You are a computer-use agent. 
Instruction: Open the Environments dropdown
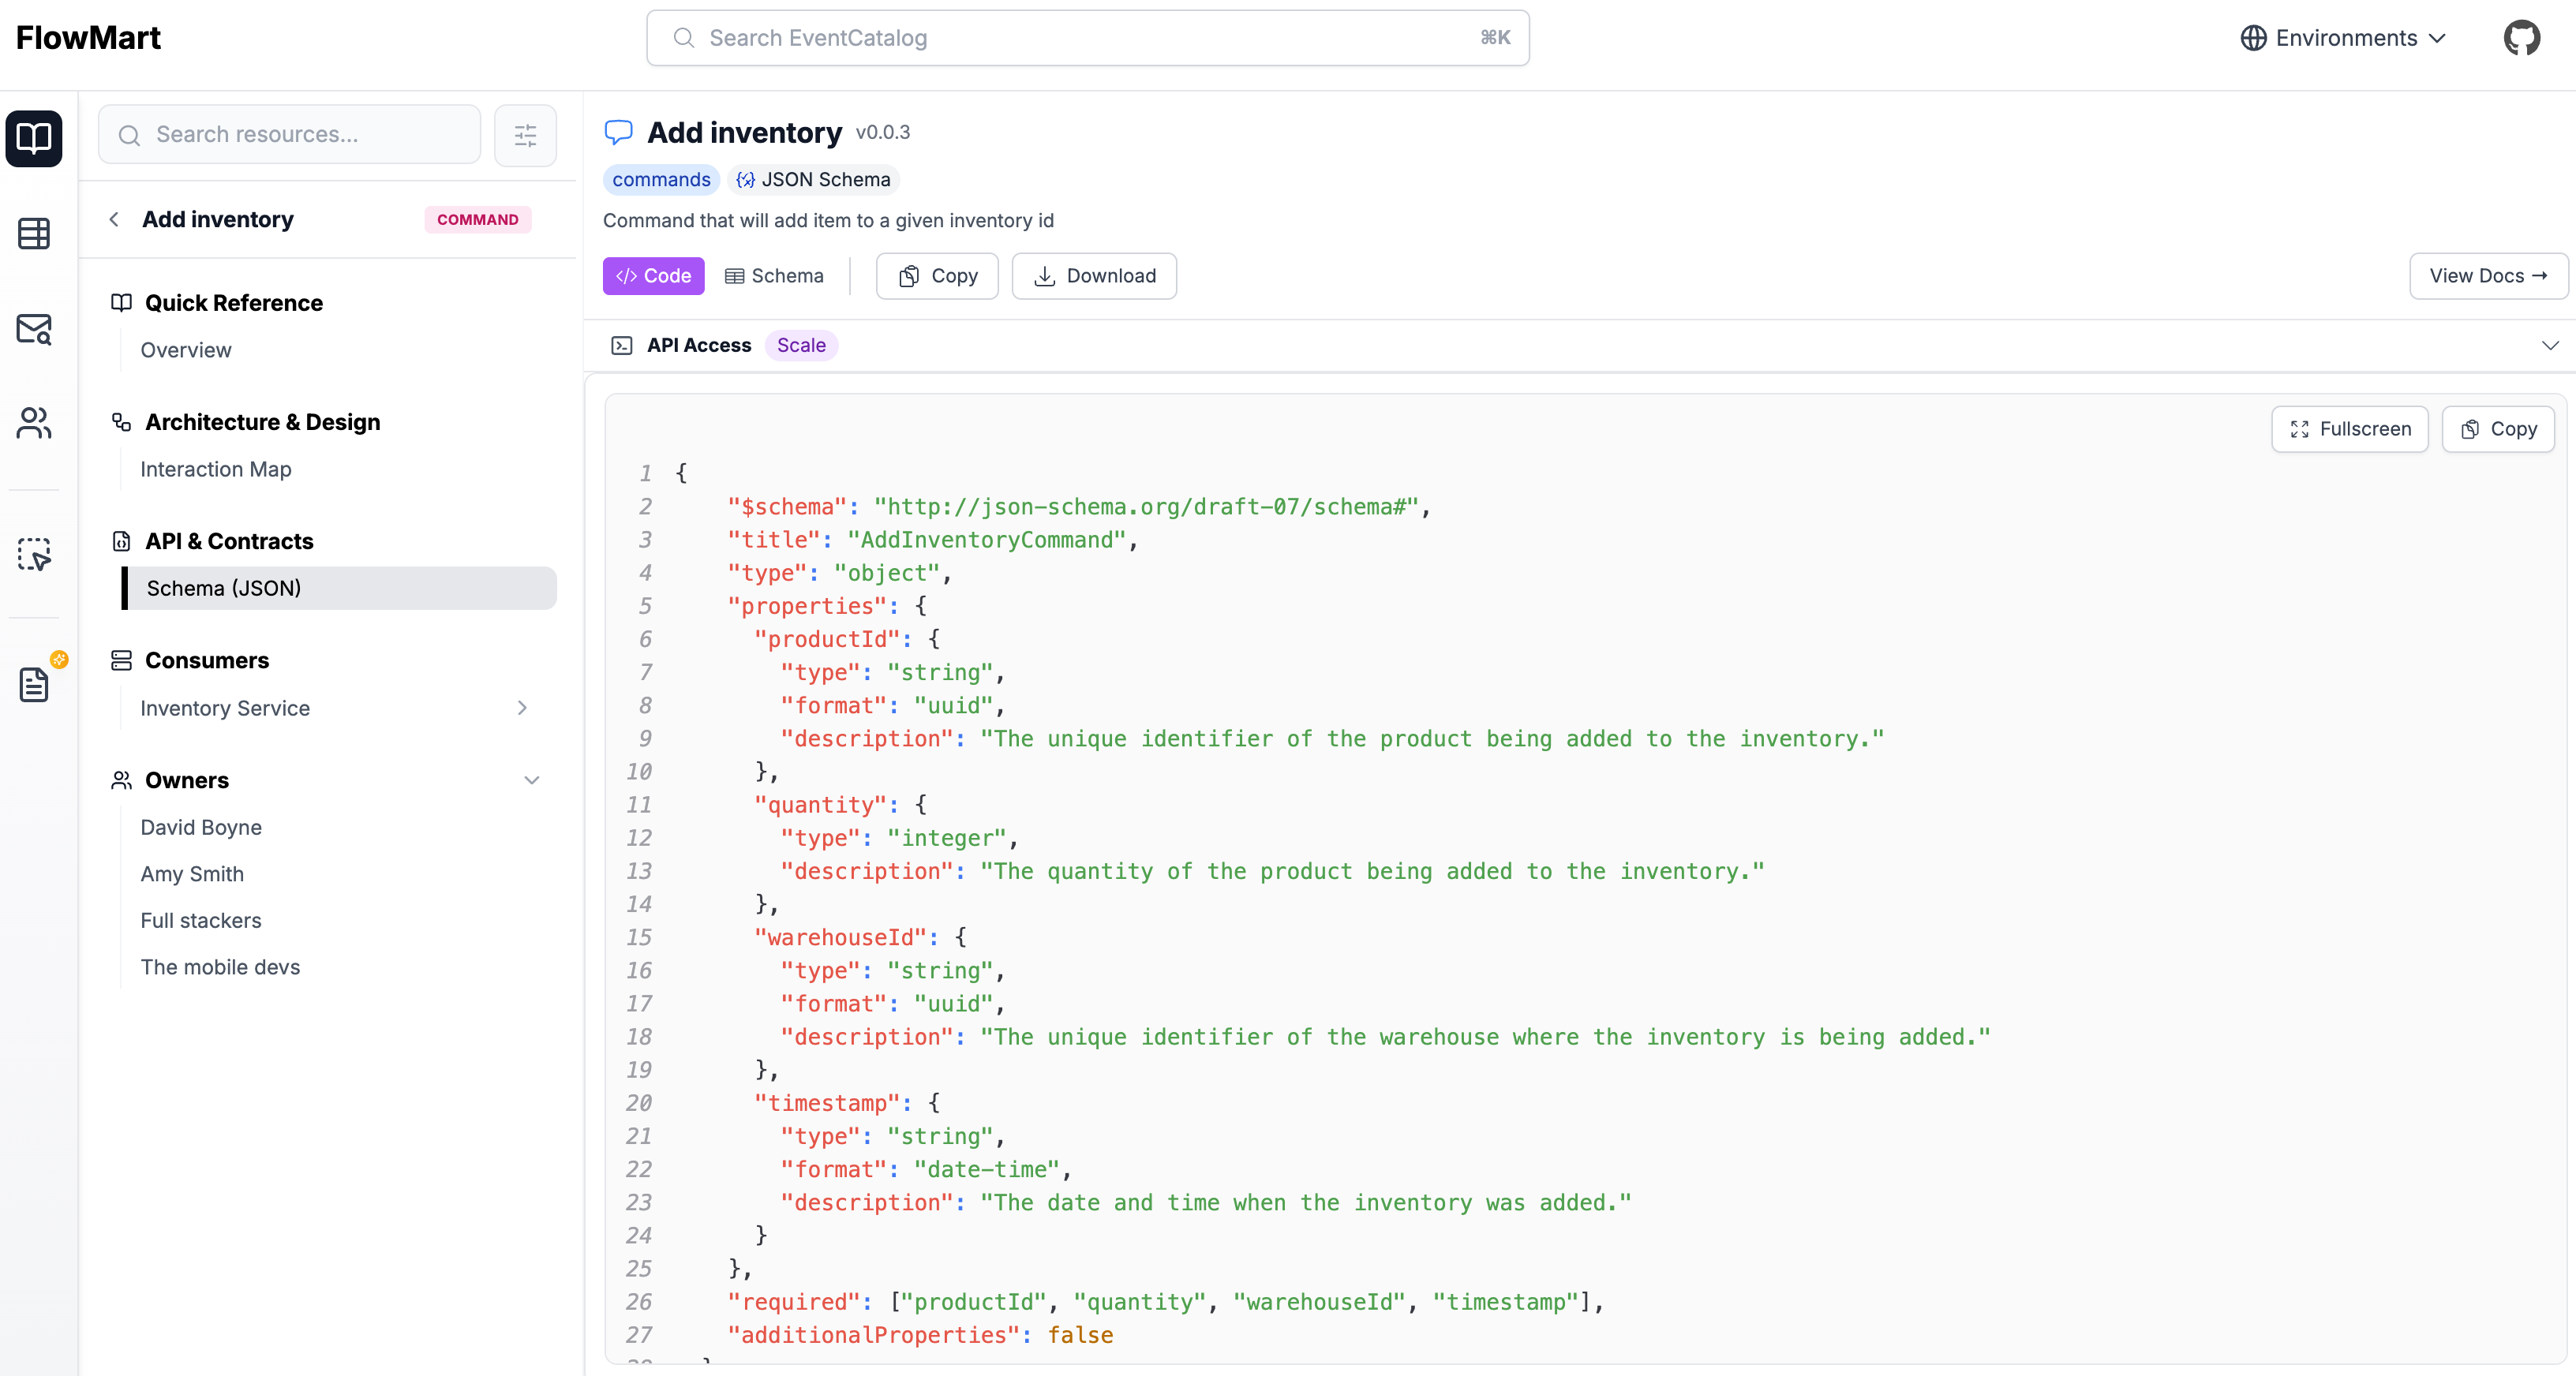click(x=2343, y=38)
